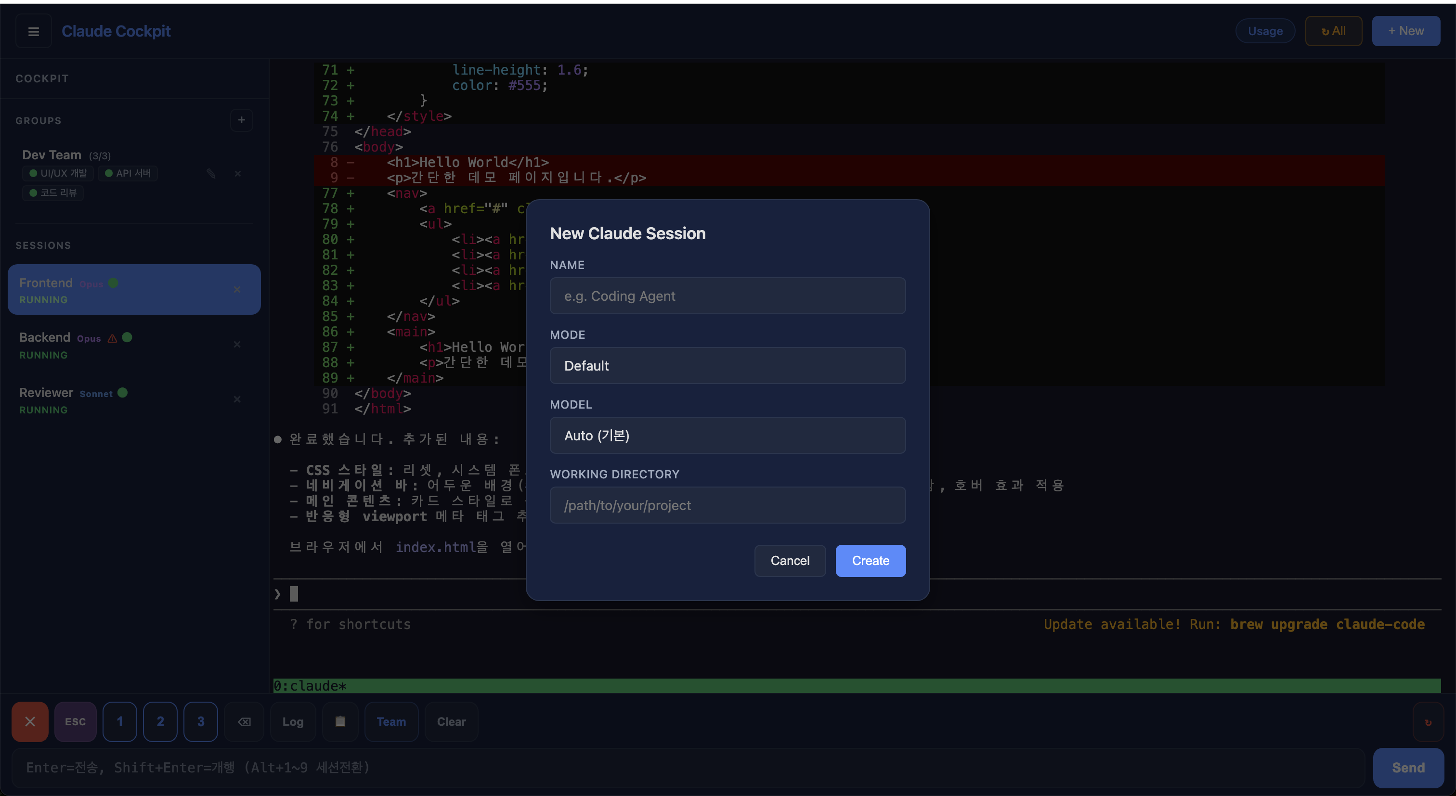Send the message with the Send button

pyautogui.click(x=1408, y=768)
